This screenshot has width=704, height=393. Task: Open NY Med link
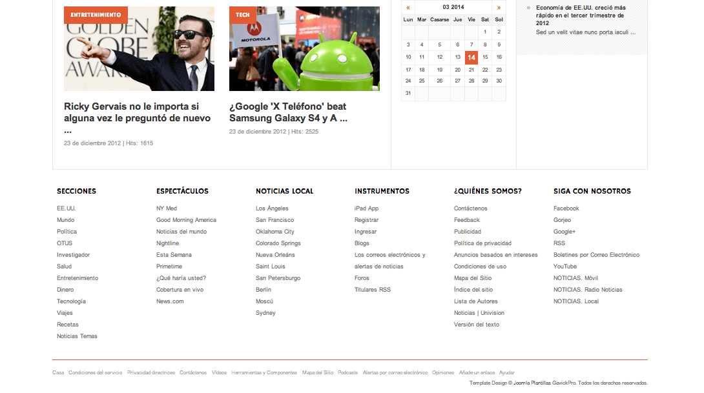[167, 208]
